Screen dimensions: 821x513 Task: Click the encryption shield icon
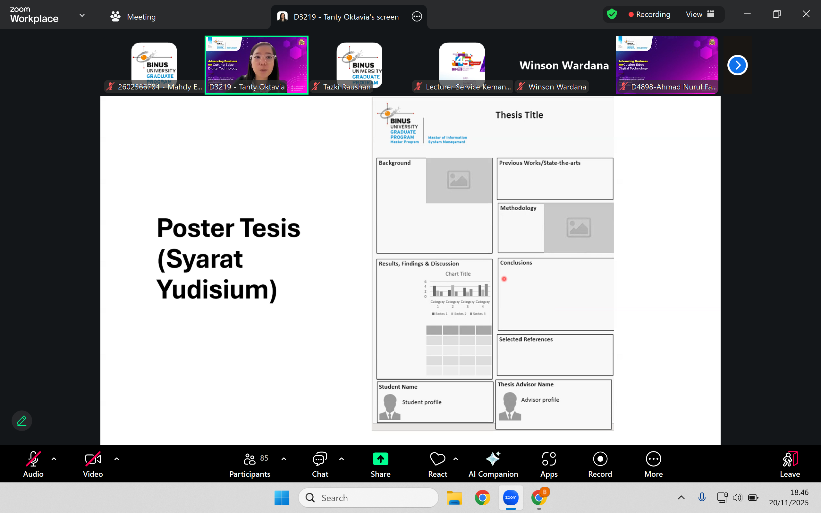pyautogui.click(x=612, y=14)
